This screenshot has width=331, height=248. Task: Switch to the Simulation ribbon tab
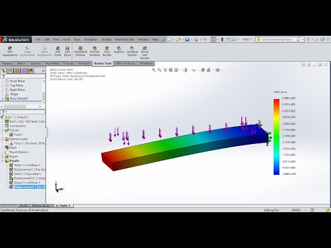146,63
